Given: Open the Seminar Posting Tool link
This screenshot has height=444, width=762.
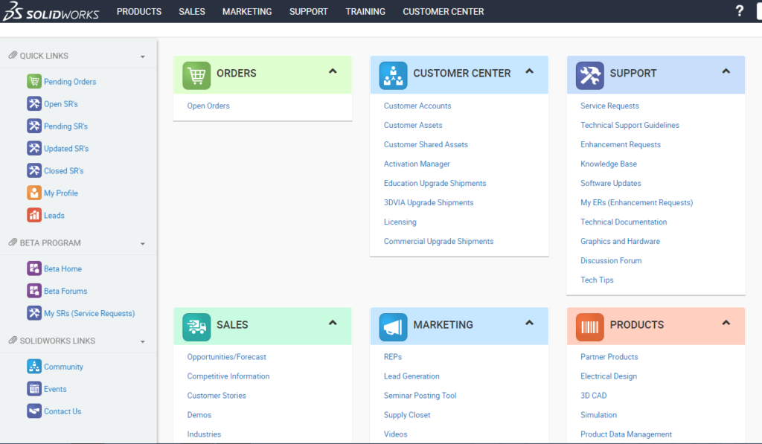Looking at the screenshot, I should pyautogui.click(x=420, y=396).
